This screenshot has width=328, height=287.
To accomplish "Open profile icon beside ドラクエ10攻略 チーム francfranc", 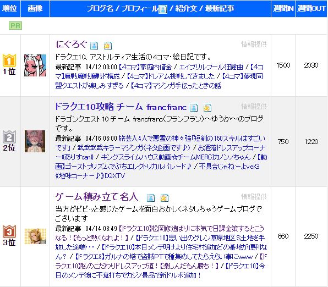I will pyautogui.click(x=194, y=107).
